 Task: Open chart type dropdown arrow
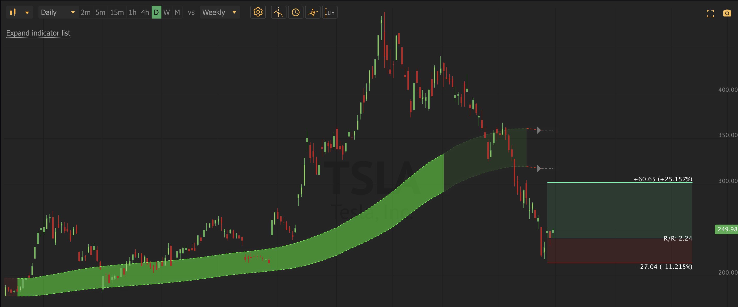(x=27, y=13)
